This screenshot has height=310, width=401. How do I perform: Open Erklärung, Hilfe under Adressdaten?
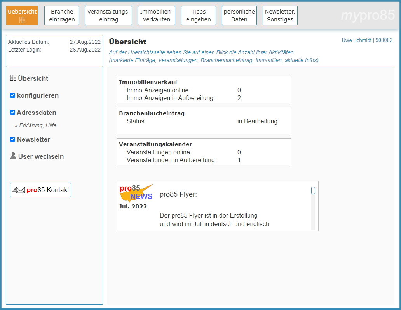pos(38,125)
